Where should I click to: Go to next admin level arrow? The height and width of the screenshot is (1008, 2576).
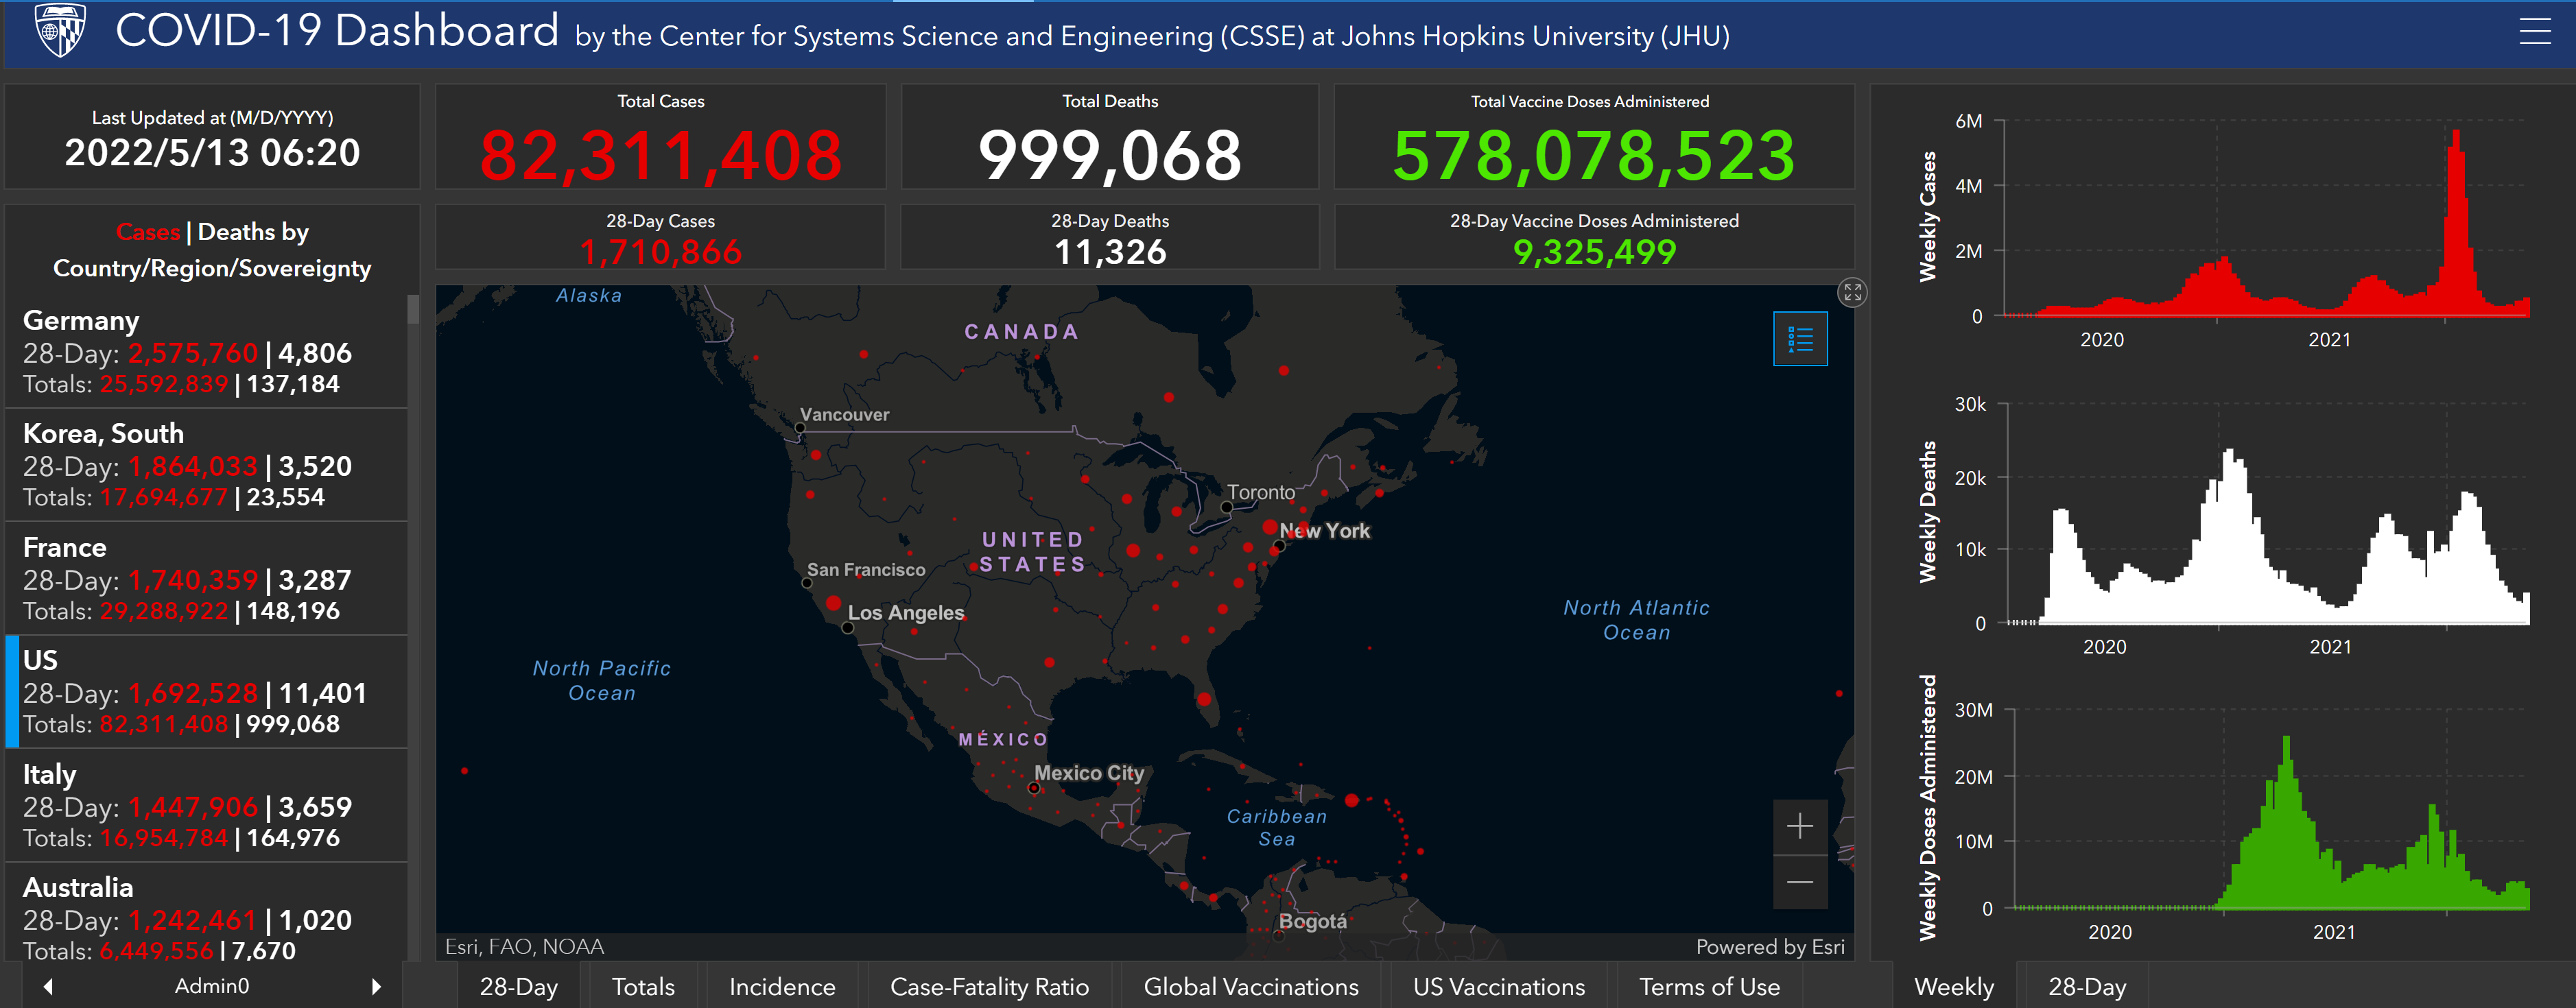click(376, 986)
